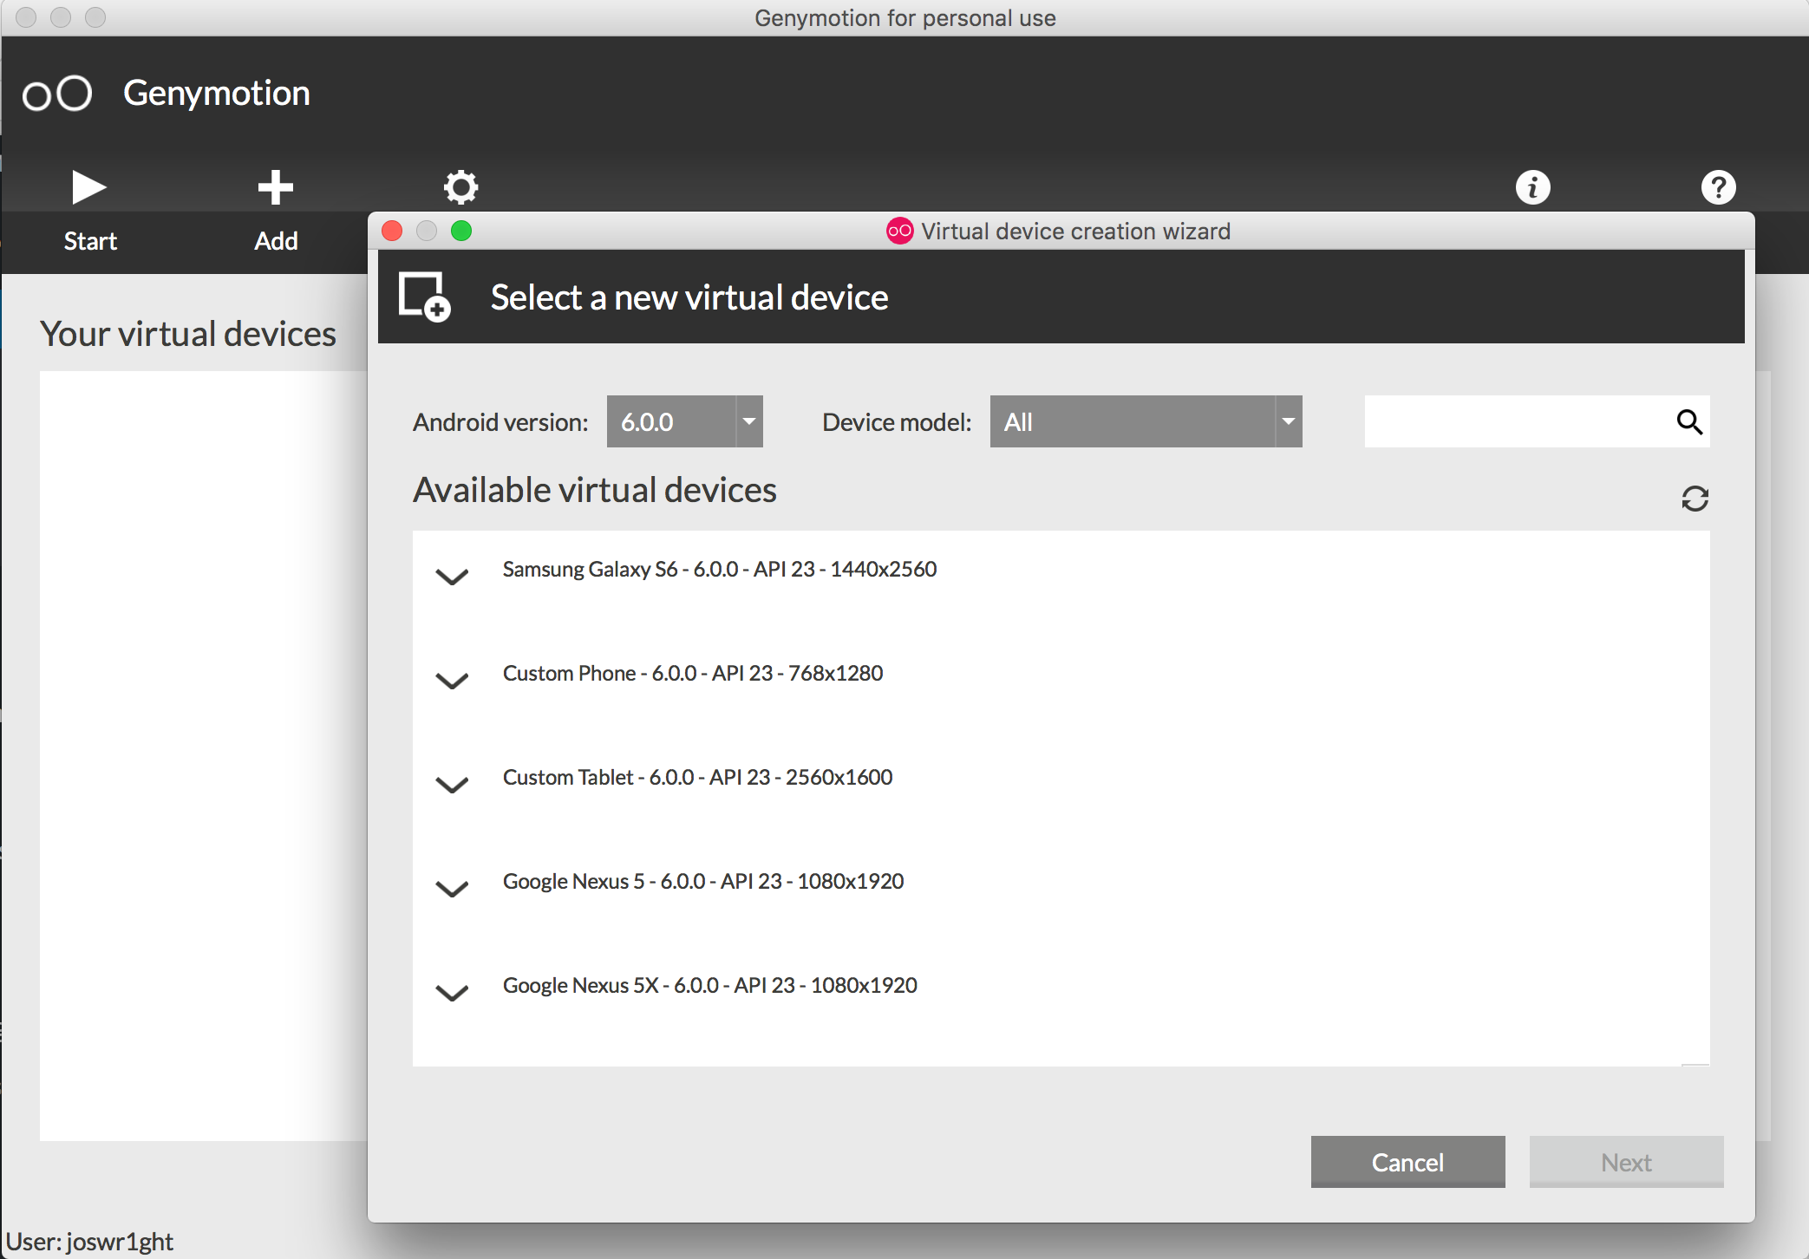Open the Device model dropdown
Image resolution: width=1809 pixels, height=1259 pixels.
click(x=1146, y=421)
